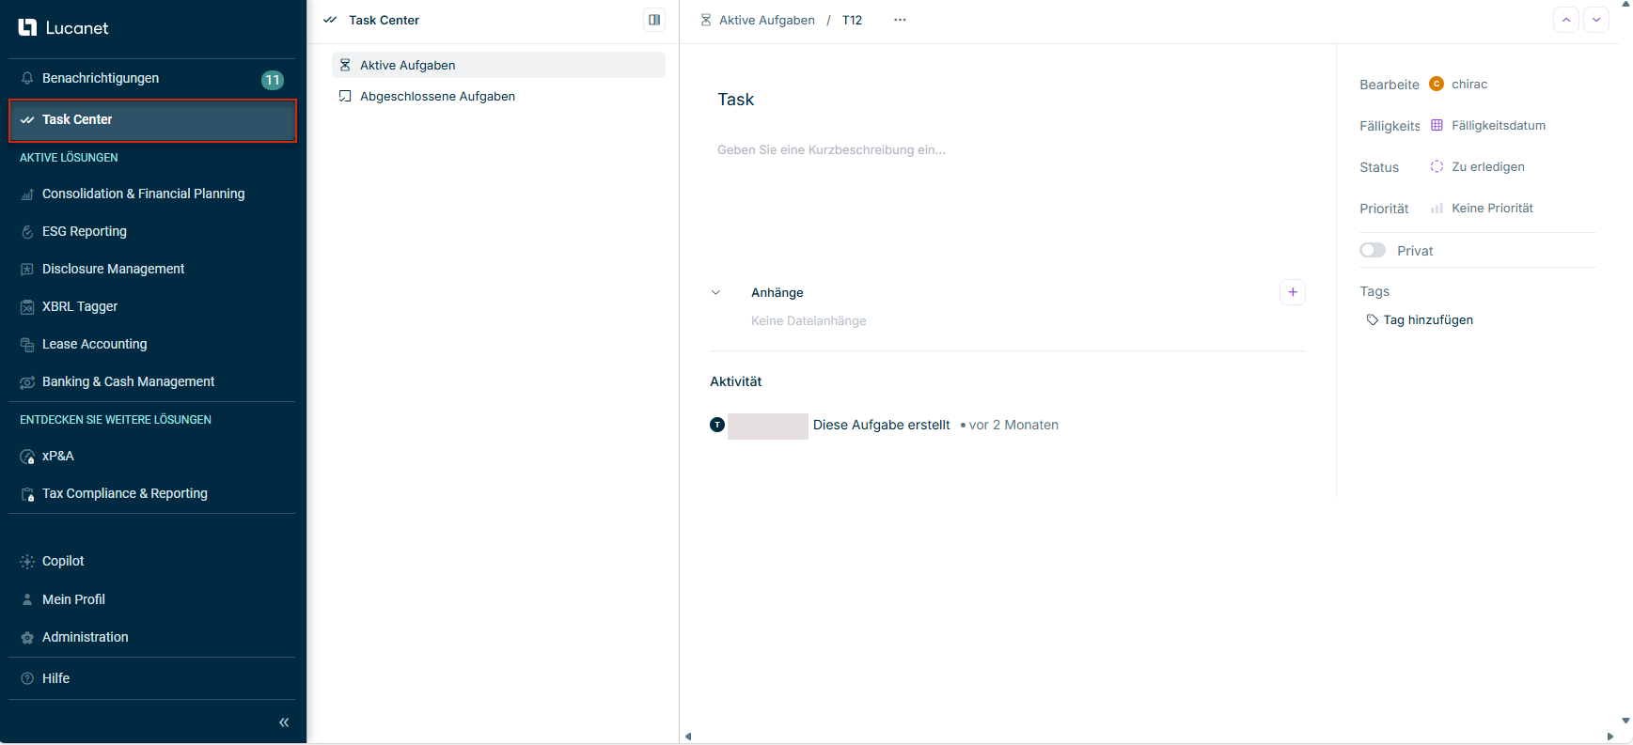The height and width of the screenshot is (745, 1633).
Task: Click the vertical scrollbar down arrow
Action: [1625, 721]
